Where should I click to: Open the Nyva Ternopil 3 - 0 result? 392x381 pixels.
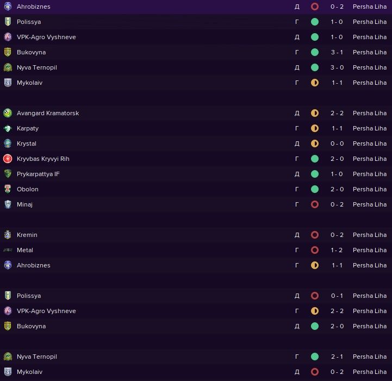338,67
